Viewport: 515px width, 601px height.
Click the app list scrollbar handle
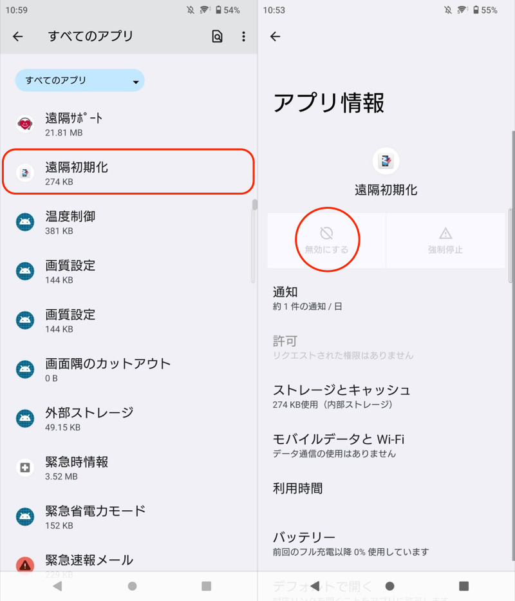254,205
